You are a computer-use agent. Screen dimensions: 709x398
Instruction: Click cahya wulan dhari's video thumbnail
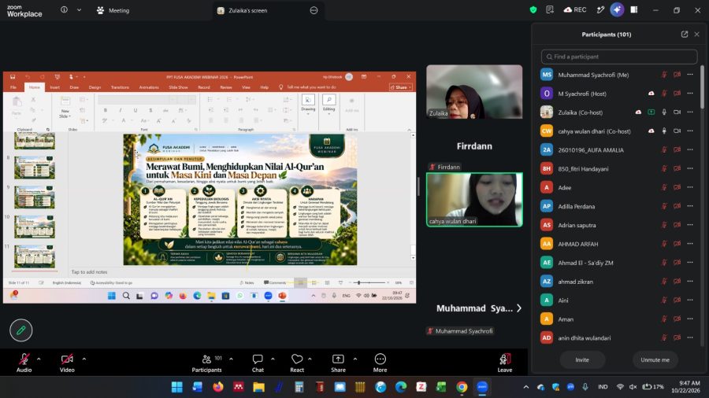pyautogui.click(x=474, y=199)
